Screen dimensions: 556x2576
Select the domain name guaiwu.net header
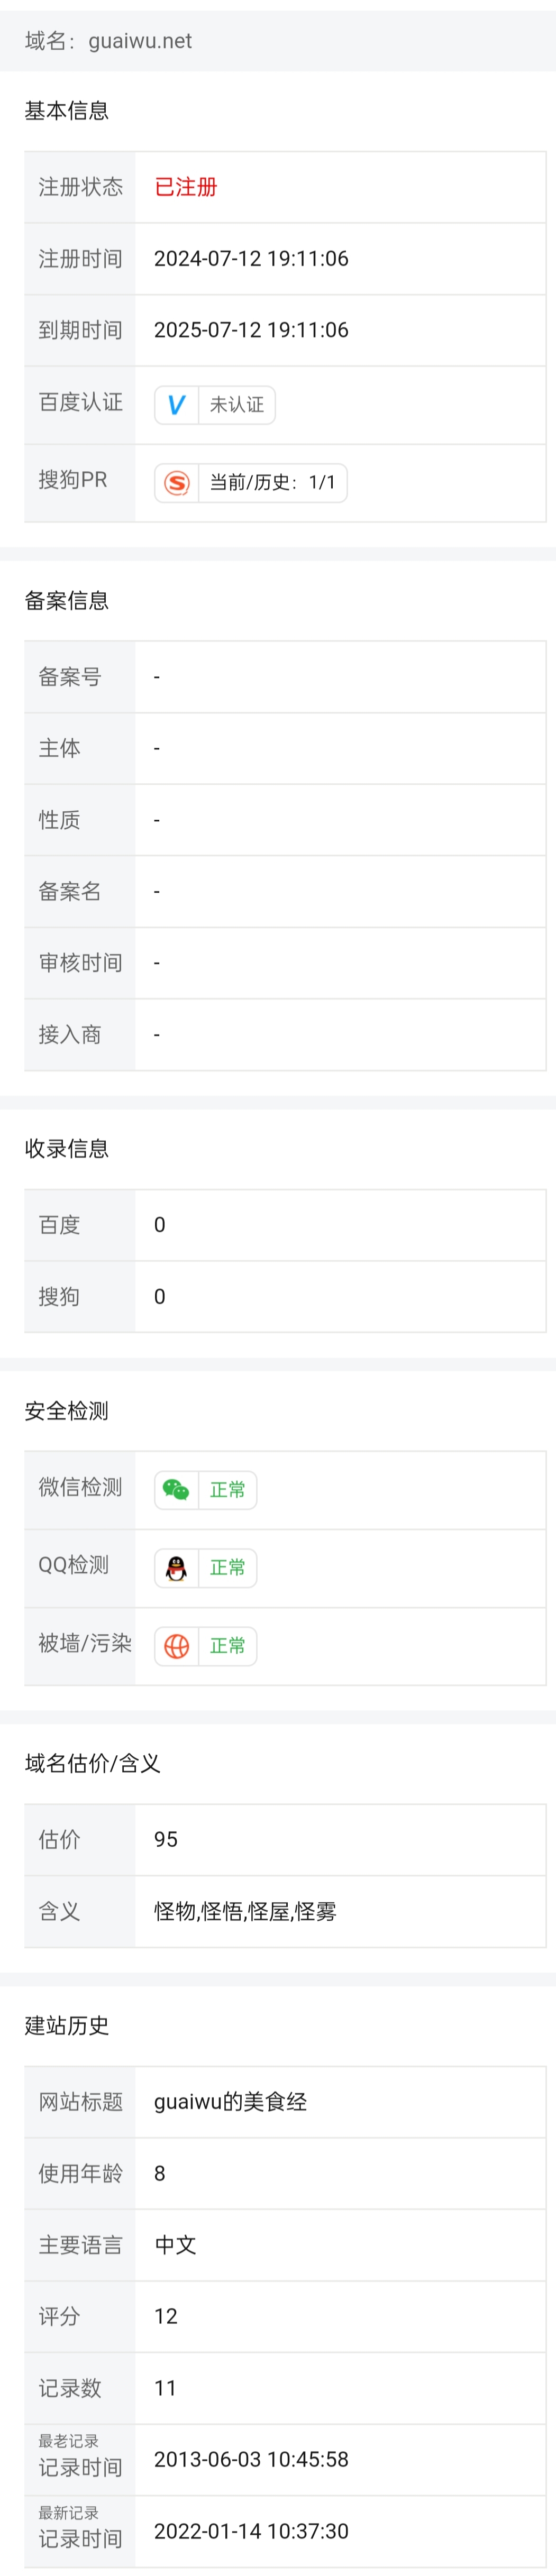108,41
